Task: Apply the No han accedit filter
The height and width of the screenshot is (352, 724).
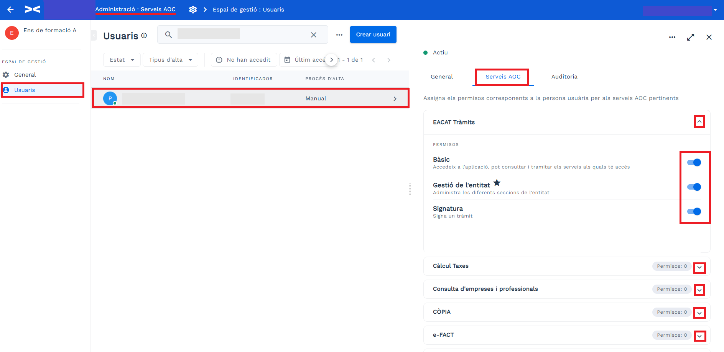Action: [x=244, y=60]
